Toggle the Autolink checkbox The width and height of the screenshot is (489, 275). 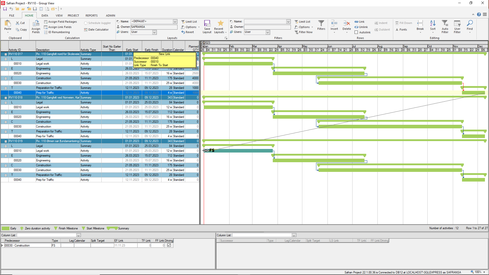pos(356,32)
